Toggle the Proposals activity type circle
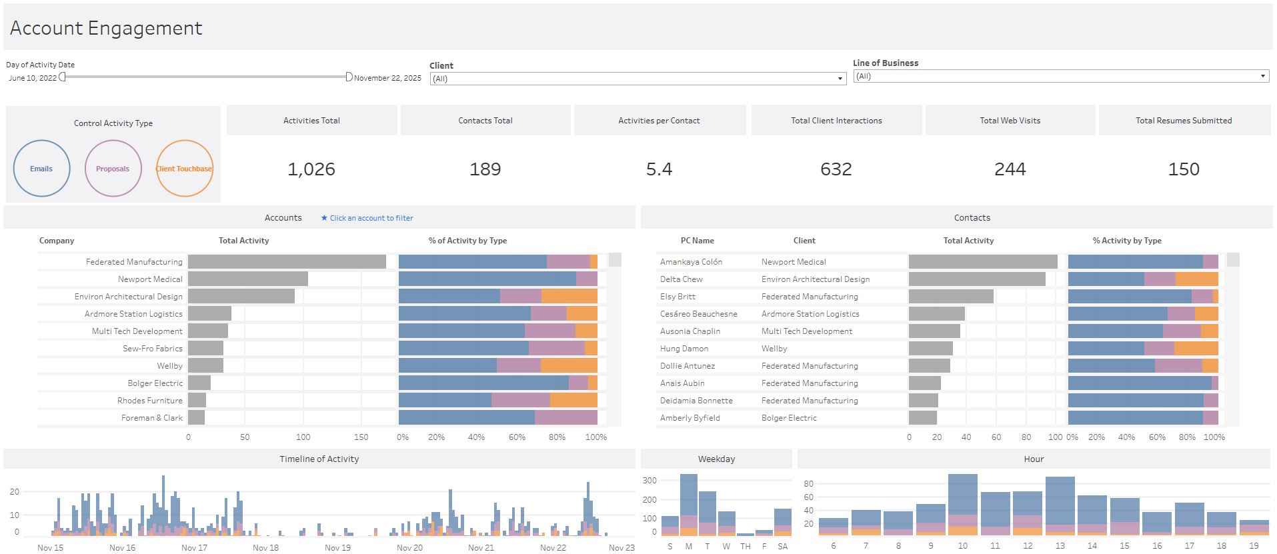 pos(113,169)
